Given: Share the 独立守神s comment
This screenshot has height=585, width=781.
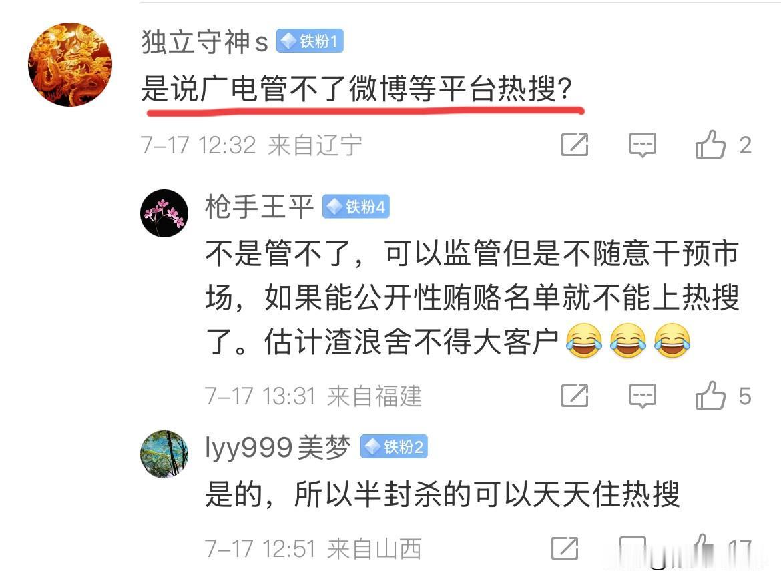Looking at the screenshot, I should point(575,145).
